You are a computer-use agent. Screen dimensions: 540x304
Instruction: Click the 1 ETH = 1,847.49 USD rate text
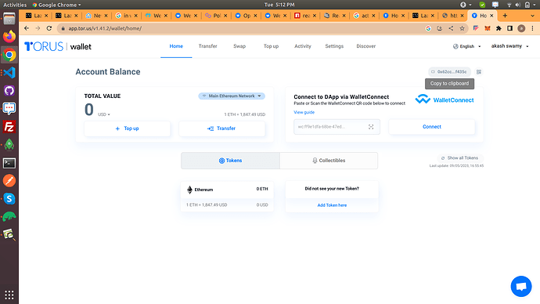pyautogui.click(x=244, y=114)
